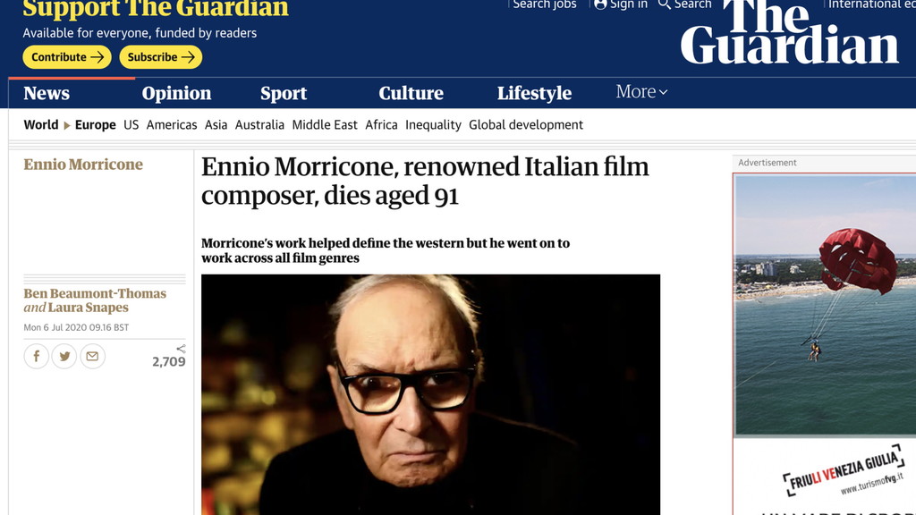
Task: Share article on Facebook icon
Action: coord(36,356)
